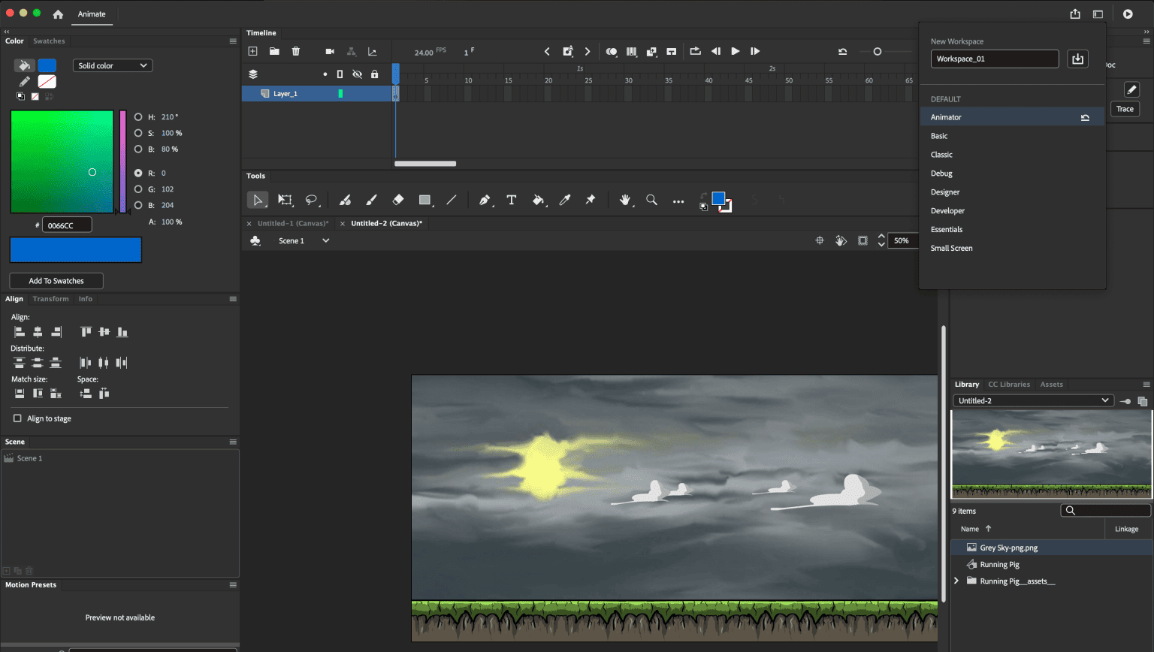Select the Eraser tool
The width and height of the screenshot is (1154, 652).
pos(397,200)
